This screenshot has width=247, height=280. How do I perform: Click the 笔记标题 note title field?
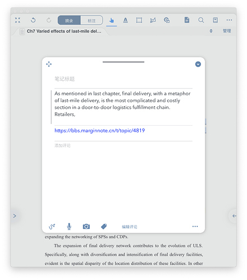124,79
